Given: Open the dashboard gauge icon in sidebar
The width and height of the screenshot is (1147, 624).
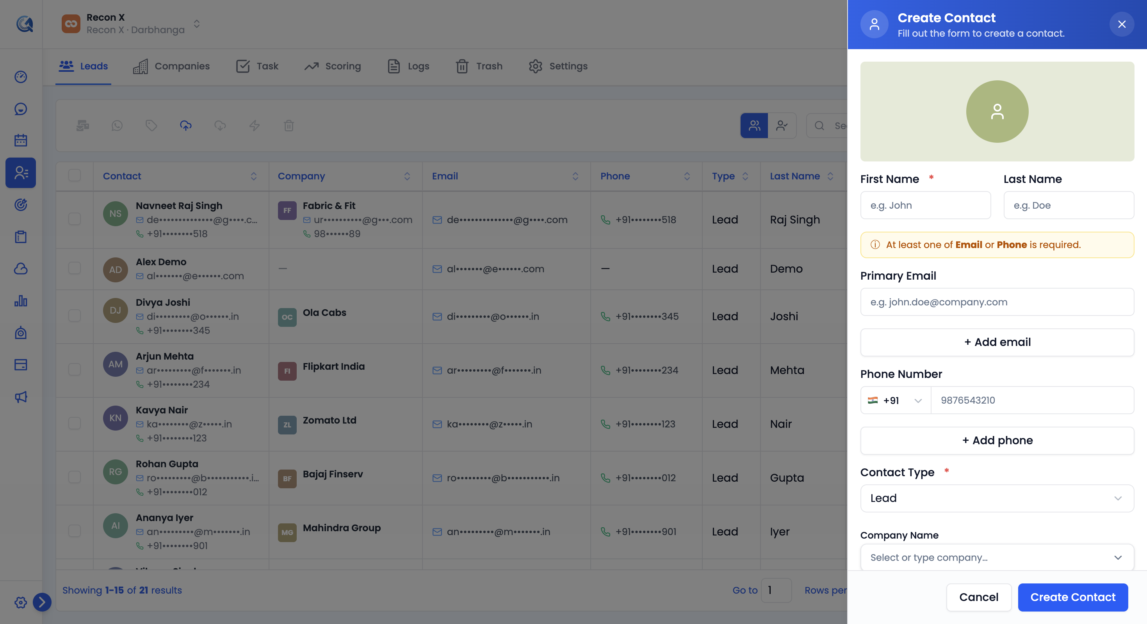Looking at the screenshot, I should tap(20, 77).
